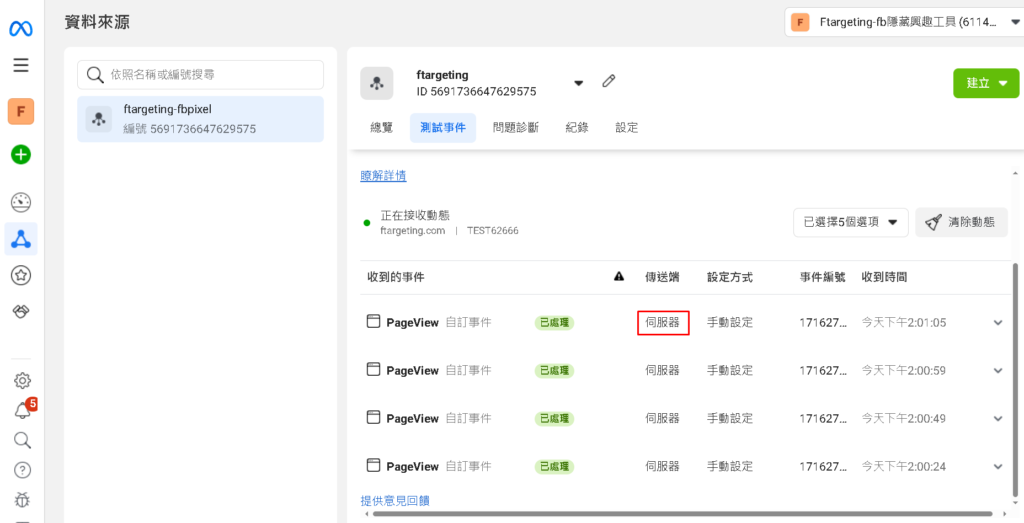Image resolution: width=1024 pixels, height=523 pixels.
Task: Expand the PageView row at 2:00:59
Action: click(998, 371)
